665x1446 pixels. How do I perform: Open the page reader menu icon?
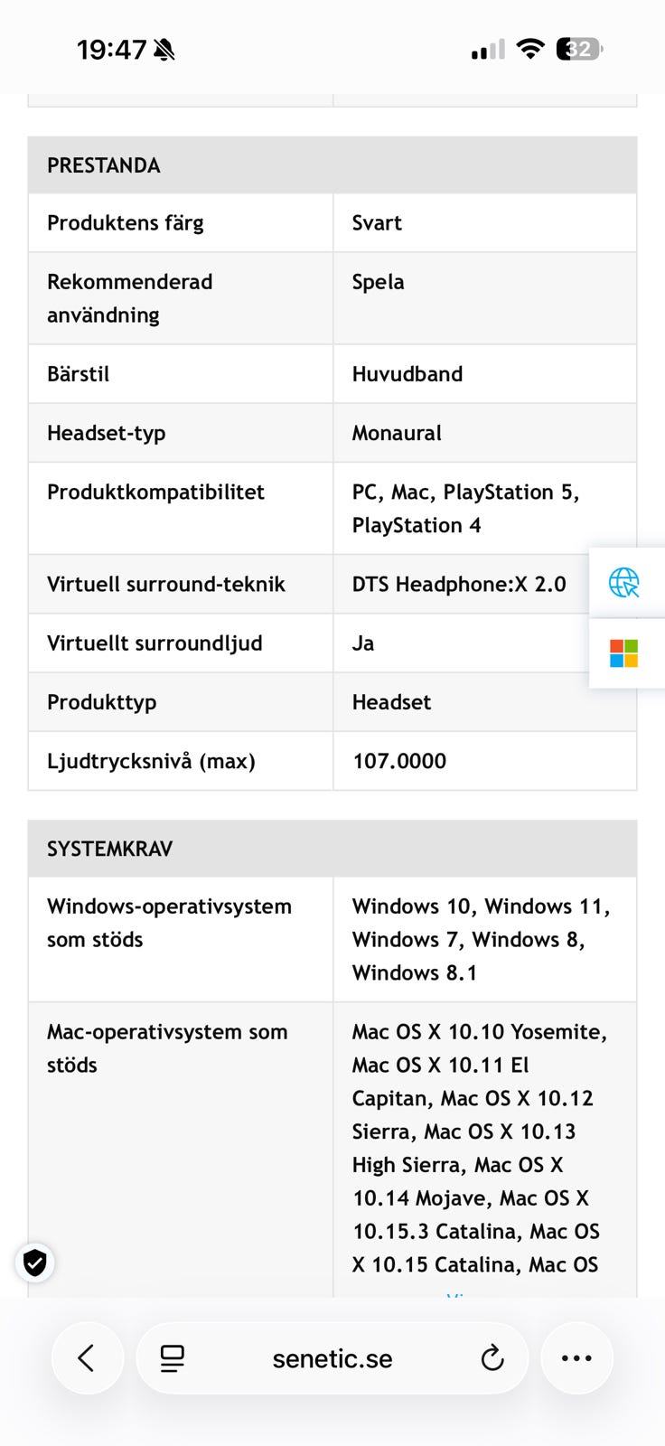[x=172, y=1358]
